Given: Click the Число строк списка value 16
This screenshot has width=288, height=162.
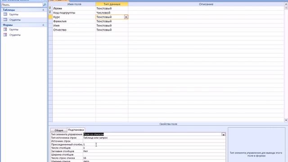Looking at the screenshot, I should [154, 158].
